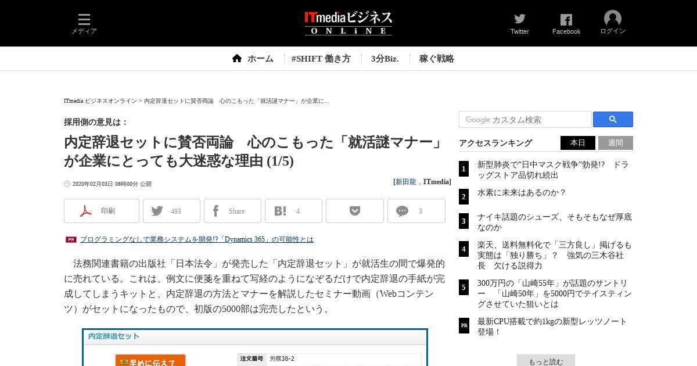Click the 内定辞退セット product screenshot image
Viewport: 697px width, 366px height.
click(255, 347)
